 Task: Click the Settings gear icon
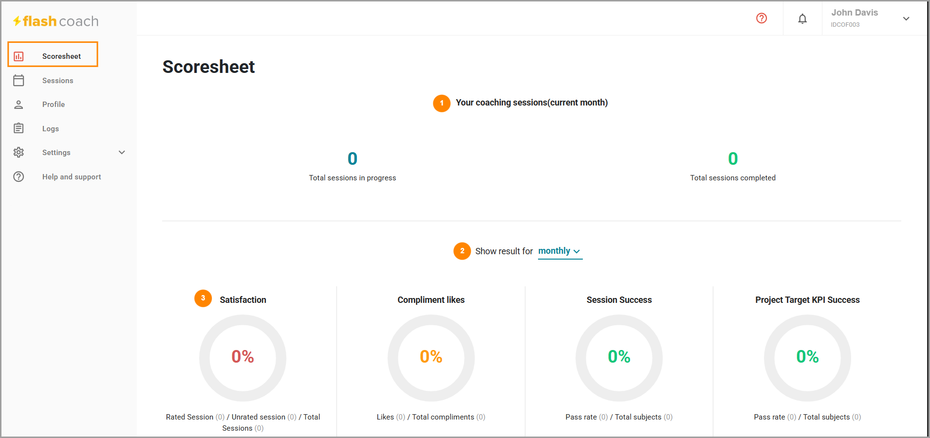pos(19,152)
